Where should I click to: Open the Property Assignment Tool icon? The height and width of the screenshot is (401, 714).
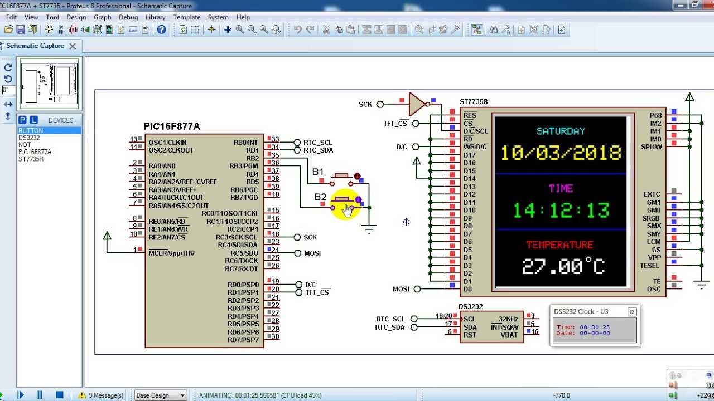(506, 30)
